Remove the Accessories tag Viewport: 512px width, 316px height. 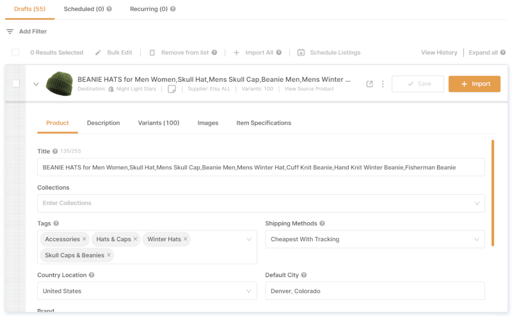click(84, 239)
